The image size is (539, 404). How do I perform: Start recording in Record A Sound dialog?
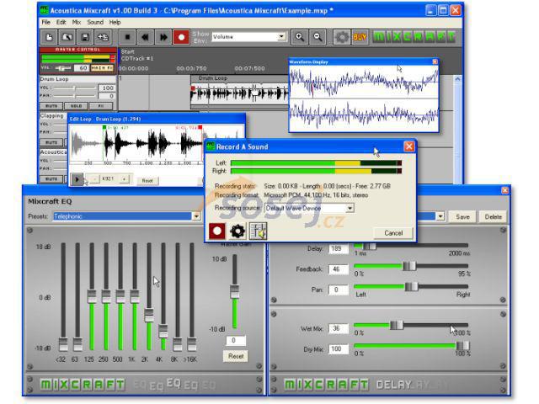pos(216,229)
